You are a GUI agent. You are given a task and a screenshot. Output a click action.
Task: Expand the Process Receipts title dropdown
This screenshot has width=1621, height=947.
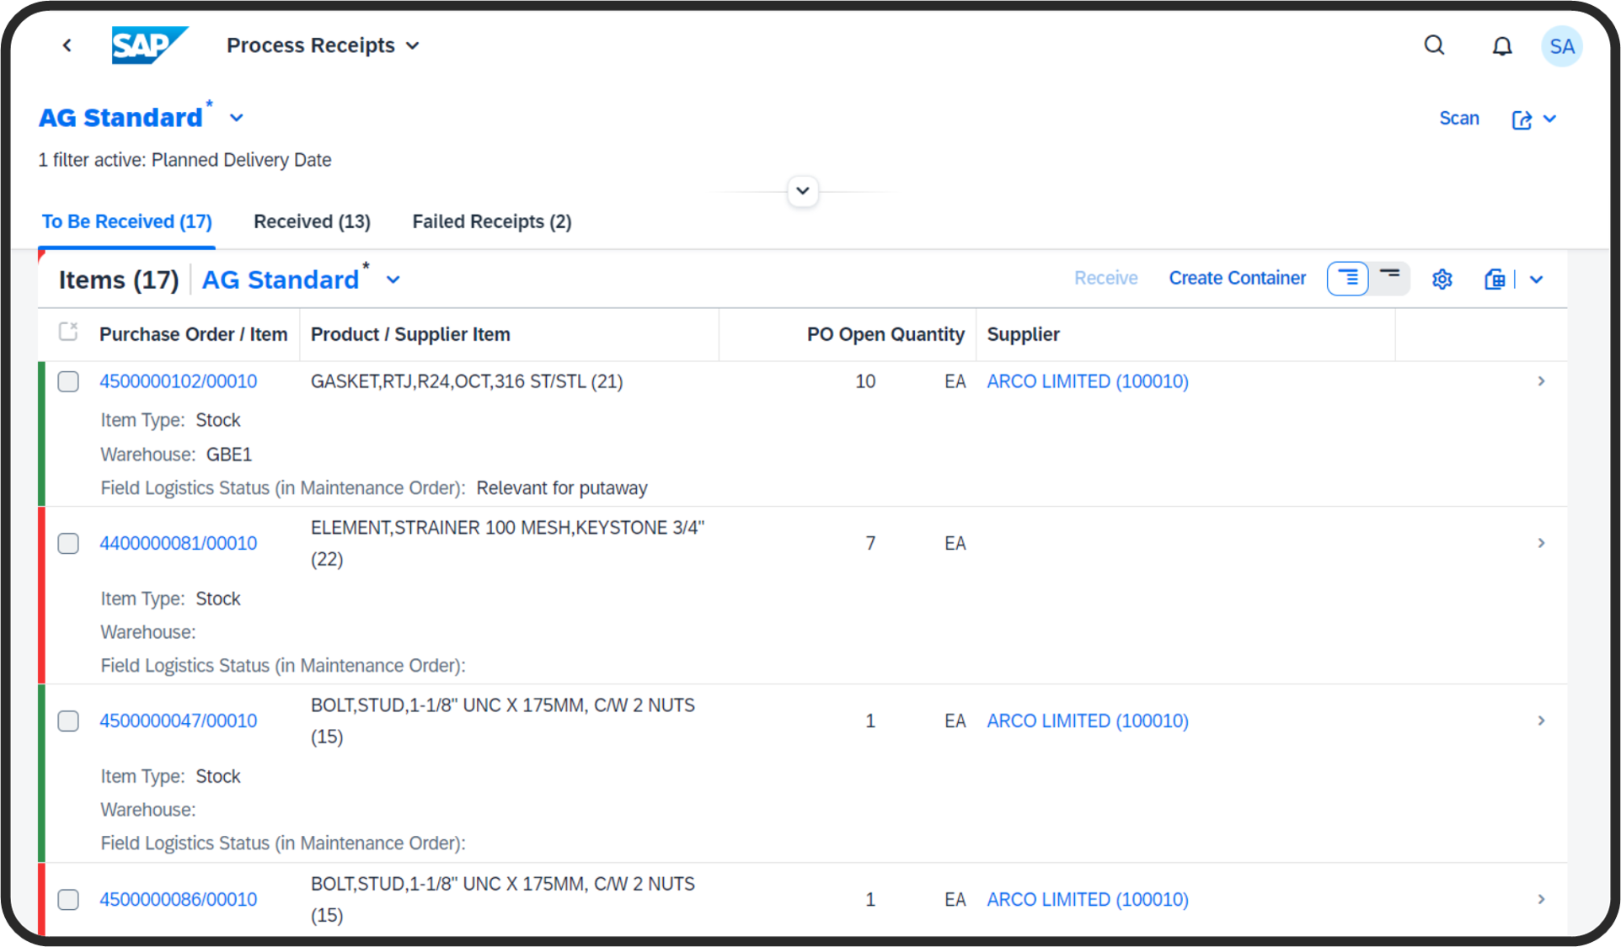coord(413,45)
